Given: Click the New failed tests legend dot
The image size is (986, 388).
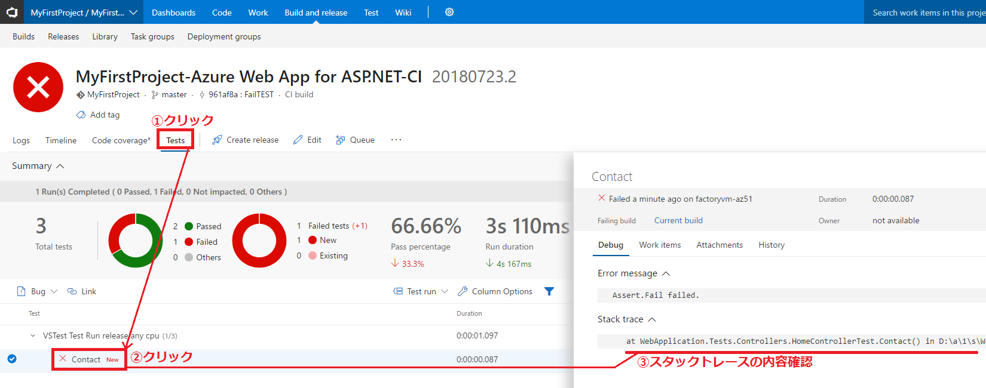Looking at the screenshot, I should pyautogui.click(x=313, y=240).
